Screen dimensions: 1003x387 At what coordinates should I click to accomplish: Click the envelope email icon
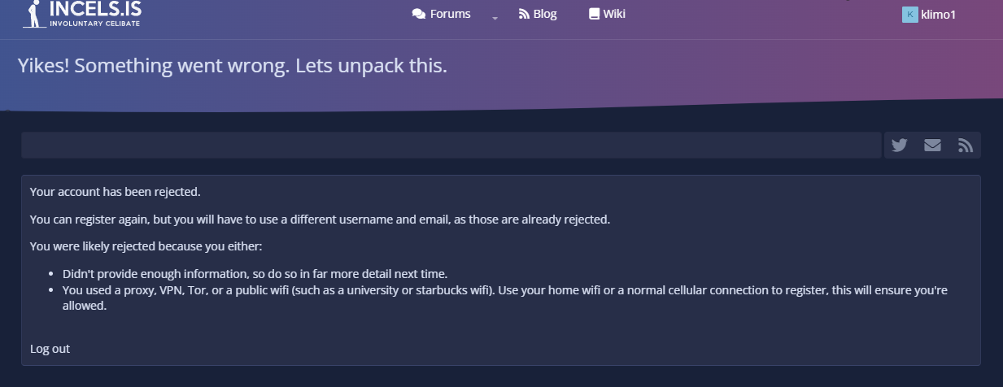pyautogui.click(x=932, y=146)
